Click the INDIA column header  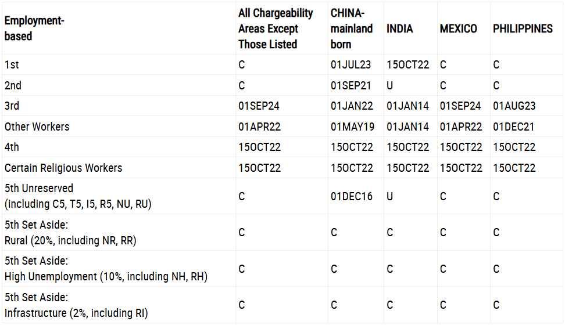click(x=399, y=29)
